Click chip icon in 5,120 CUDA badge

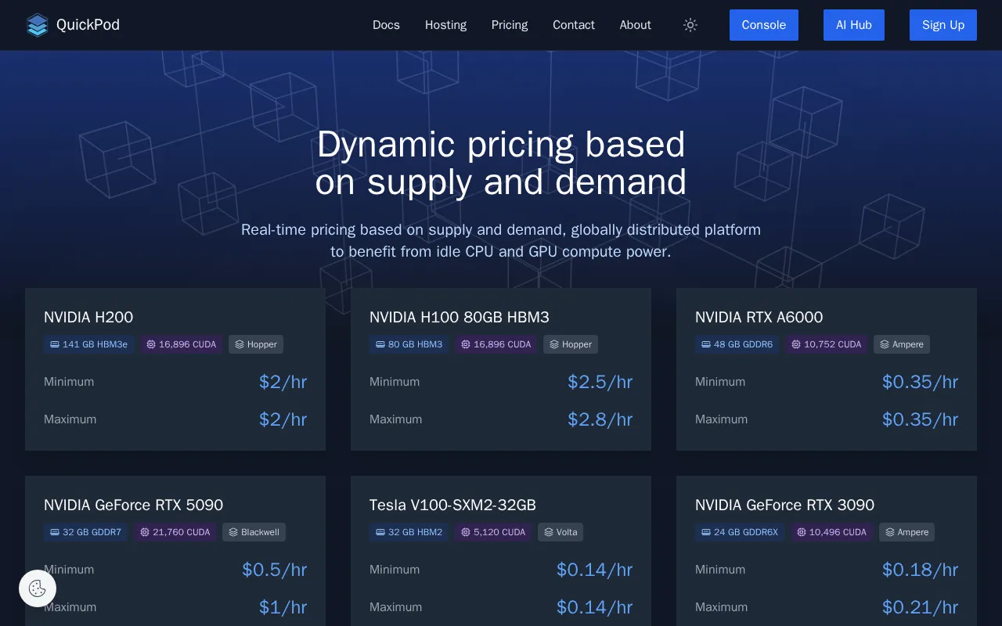coord(466,532)
